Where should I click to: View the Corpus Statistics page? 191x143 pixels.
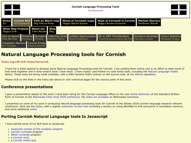(170, 37)
